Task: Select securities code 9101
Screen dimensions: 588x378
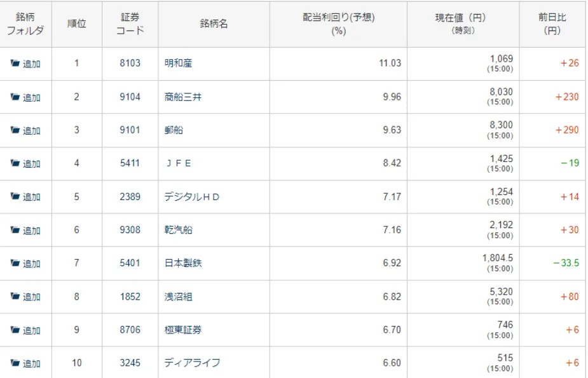Action: [x=130, y=130]
